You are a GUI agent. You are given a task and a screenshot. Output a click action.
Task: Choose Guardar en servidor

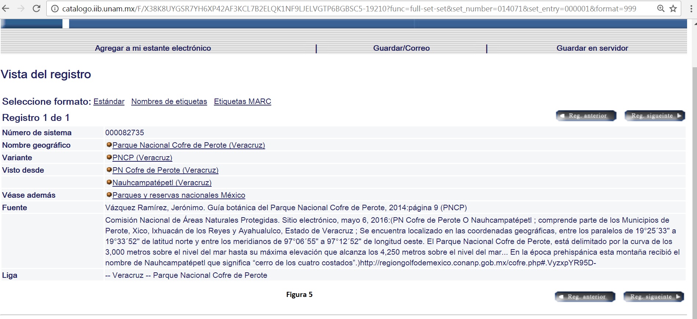[x=592, y=48]
